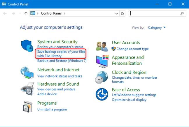Viewport: 189px width, 127px height.
Task: Navigate up one level with up arrow
Action: pos(26,13)
